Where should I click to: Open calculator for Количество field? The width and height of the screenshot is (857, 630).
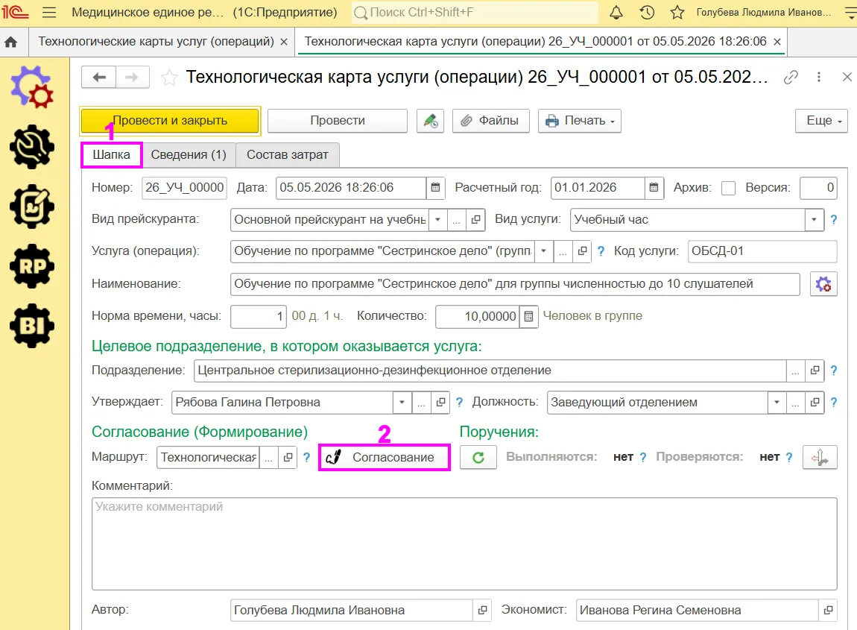coord(528,316)
